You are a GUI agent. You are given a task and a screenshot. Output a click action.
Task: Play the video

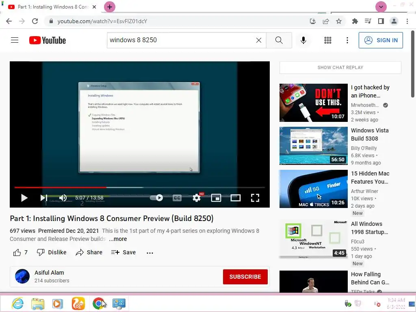tap(24, 198)
